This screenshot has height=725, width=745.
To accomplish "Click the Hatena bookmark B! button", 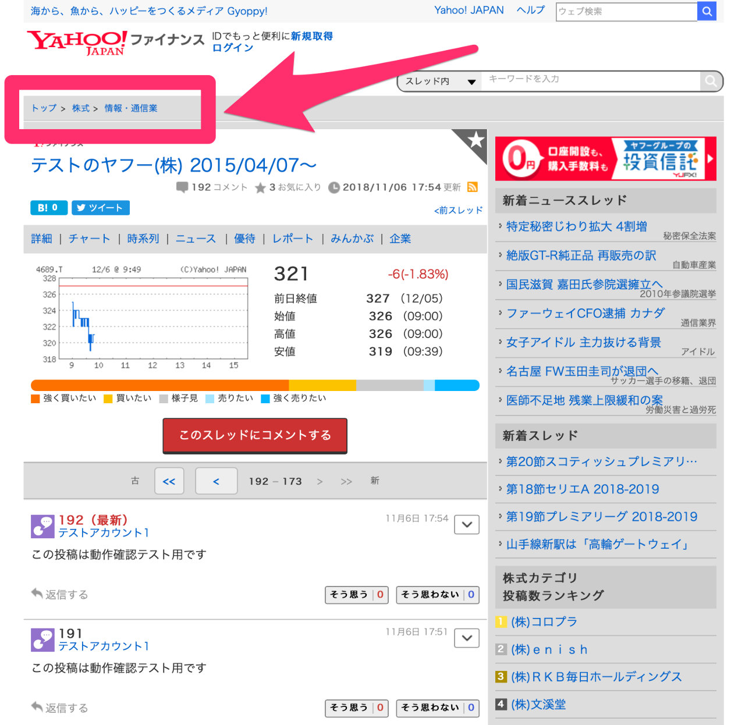I will coord(49,208).
